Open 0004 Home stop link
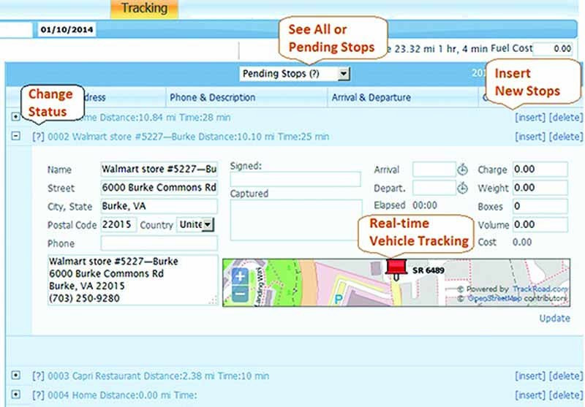Screen dimensions: 585x407 pos(122,395)
